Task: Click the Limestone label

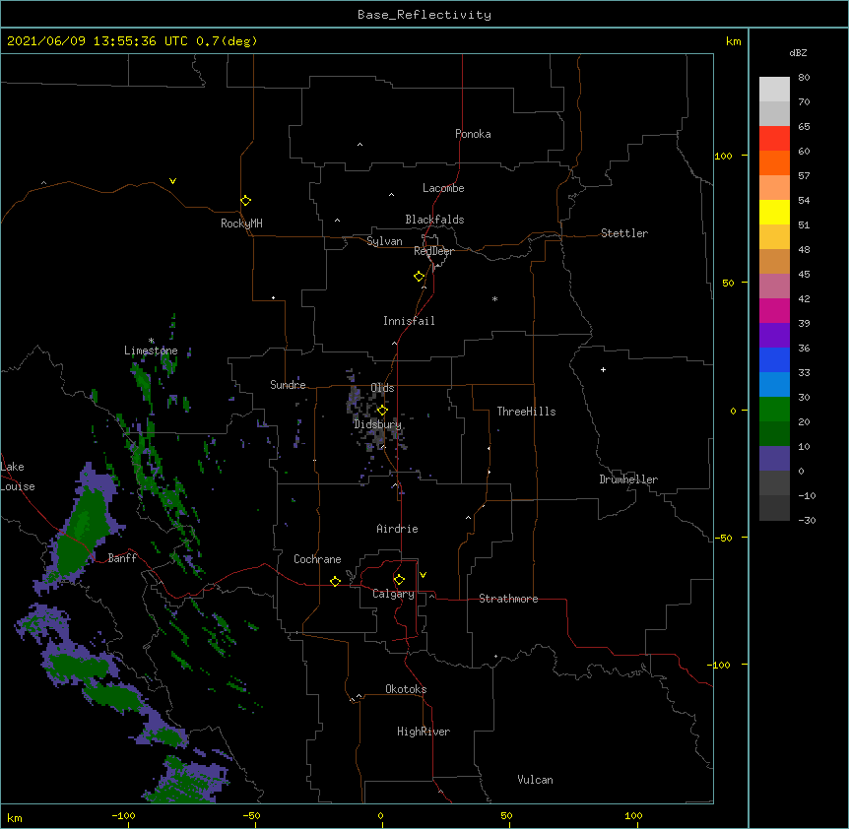Action: tap(151, 351)
